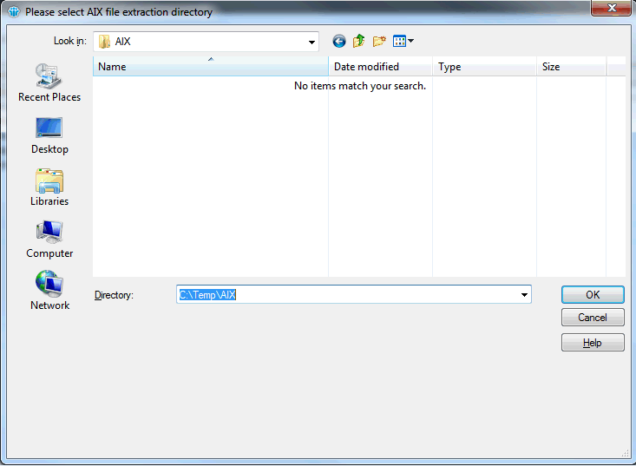This screenshot has height=466, width=636.
Task: Open the View menu icon
Action: [399, 42]
